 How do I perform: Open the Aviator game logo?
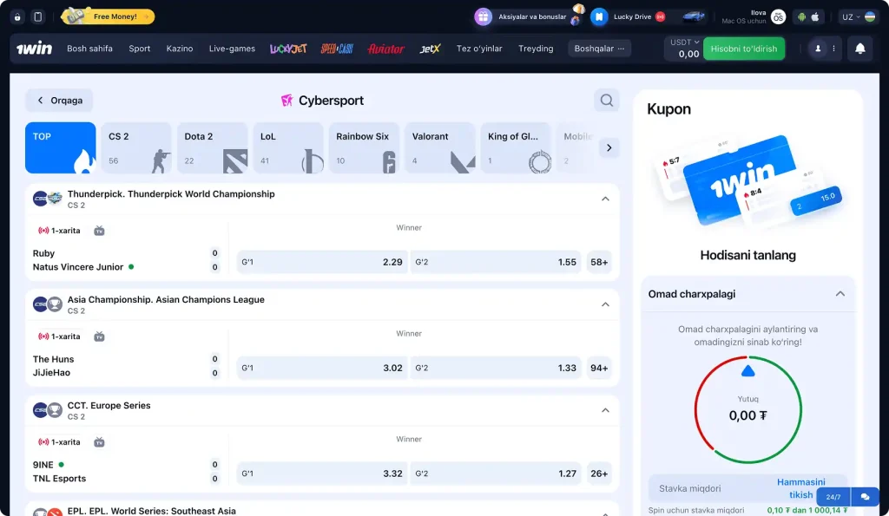click(385, 49)
